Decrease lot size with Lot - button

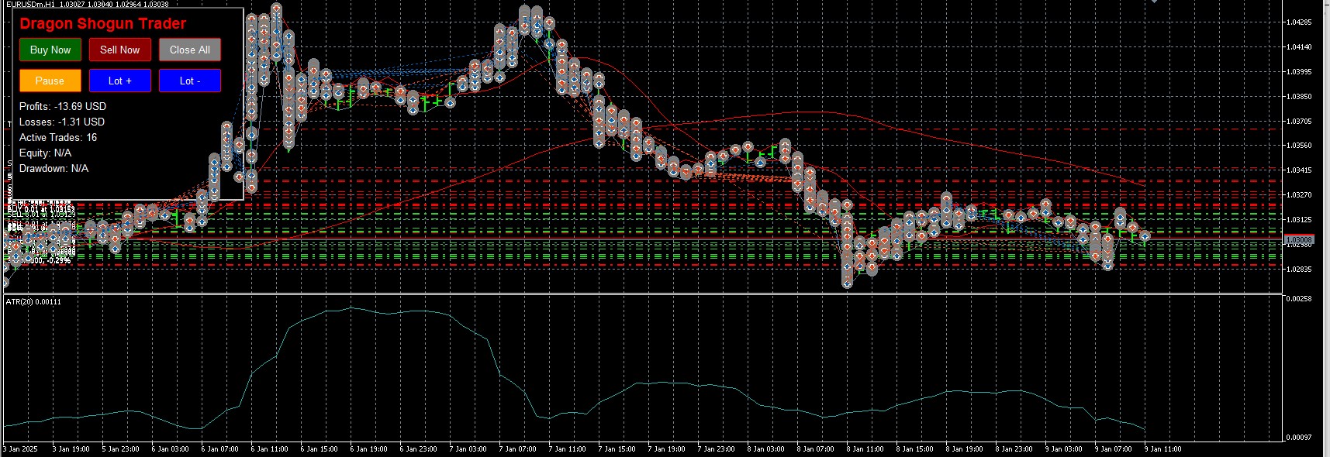click(x=190, y=81)
